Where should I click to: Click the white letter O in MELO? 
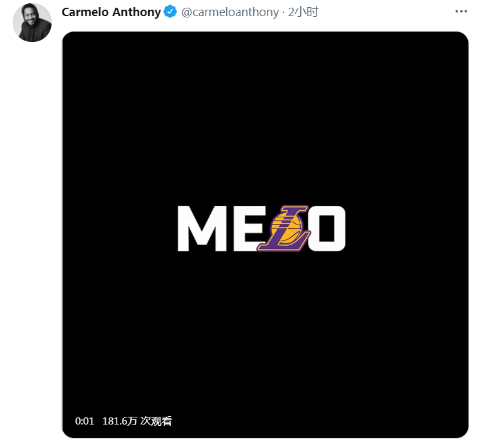point(327,228)
